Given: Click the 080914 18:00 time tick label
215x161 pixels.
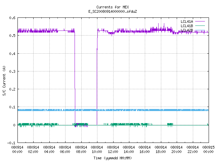Looking at the screenshot, I should pos(161,149).
